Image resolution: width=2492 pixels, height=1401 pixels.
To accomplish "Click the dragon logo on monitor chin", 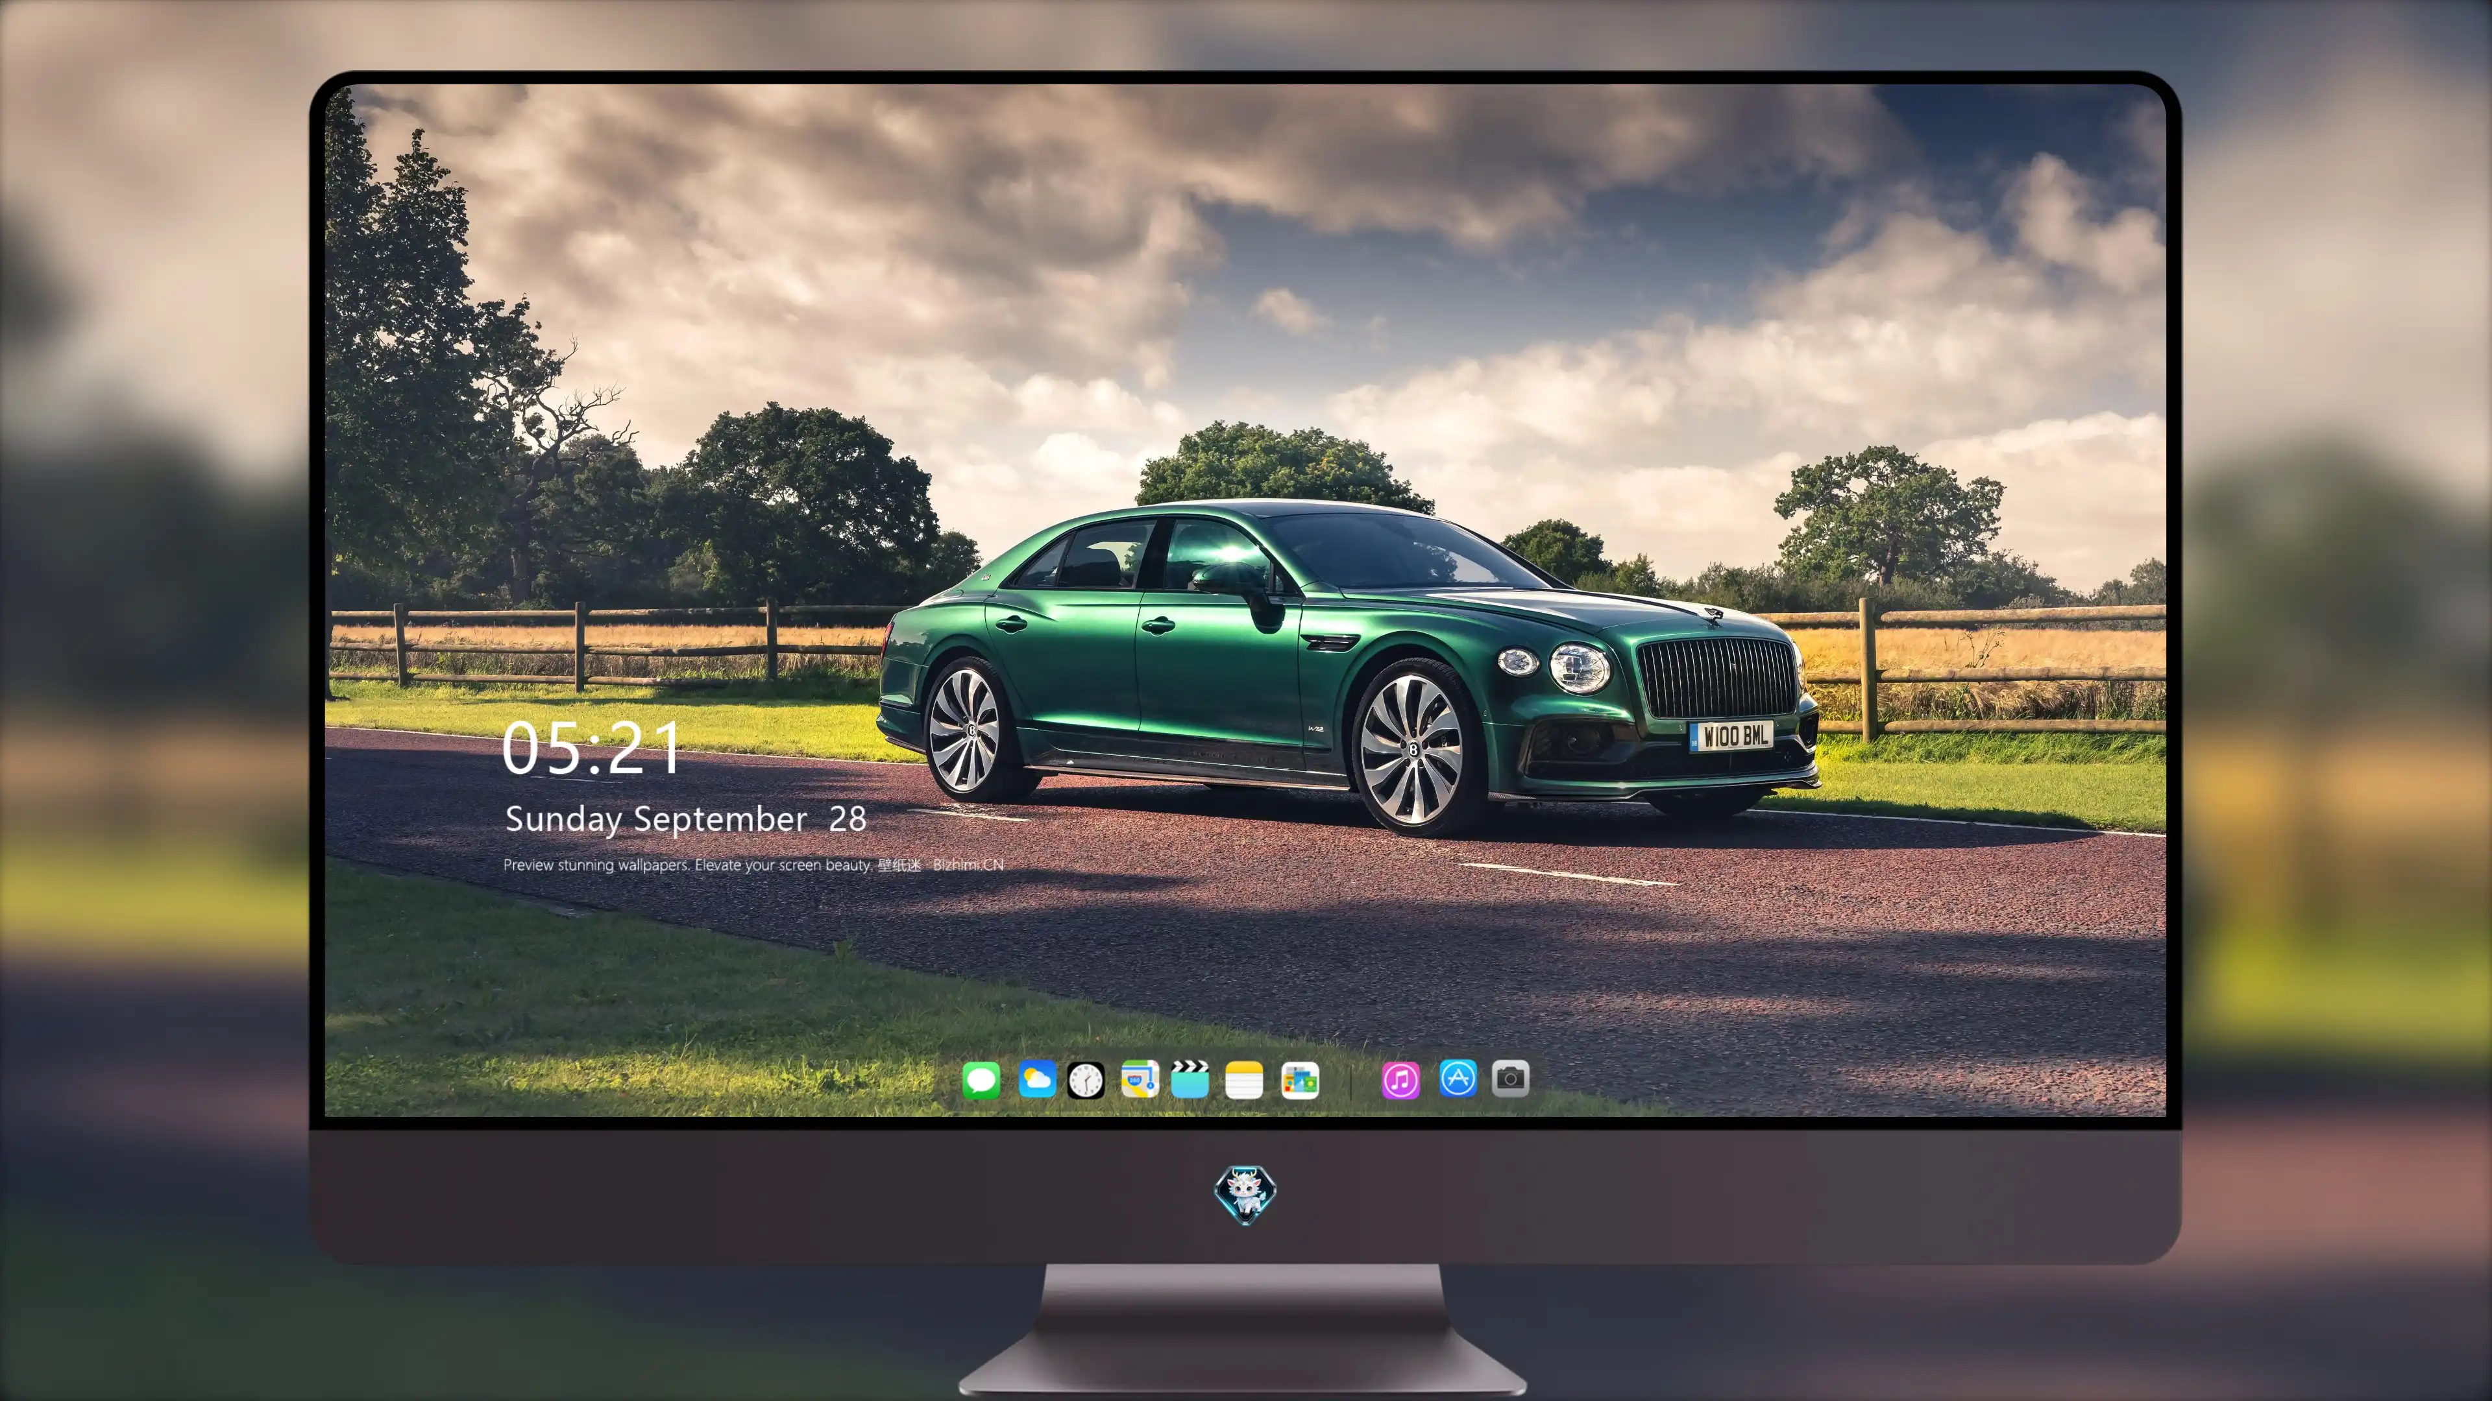I will point(1245,1195).
